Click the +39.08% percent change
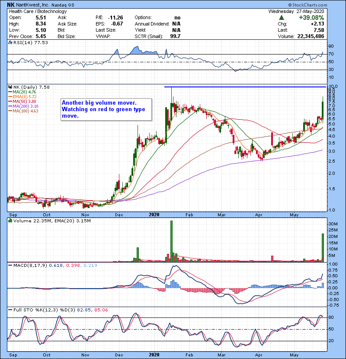Viewport: 346px width, 359px height. tap(311, 18)
